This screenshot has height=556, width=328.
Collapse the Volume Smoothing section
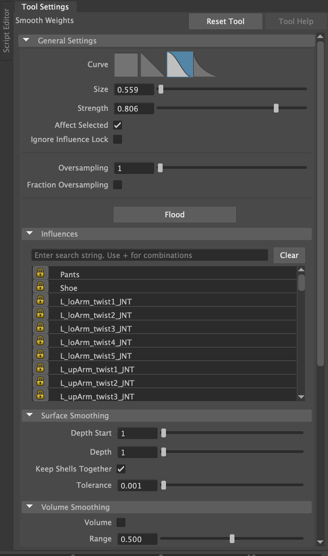(x=30, y=507)
